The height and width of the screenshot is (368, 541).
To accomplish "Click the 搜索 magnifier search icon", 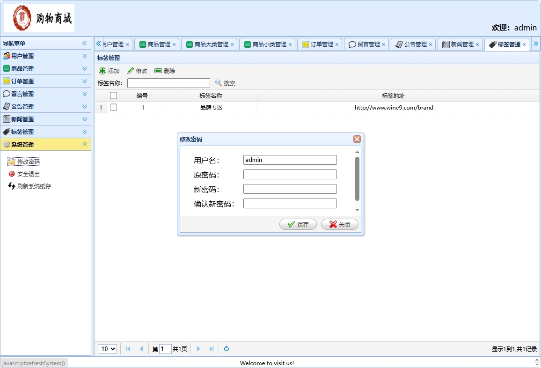I will (x=218, y=83).
